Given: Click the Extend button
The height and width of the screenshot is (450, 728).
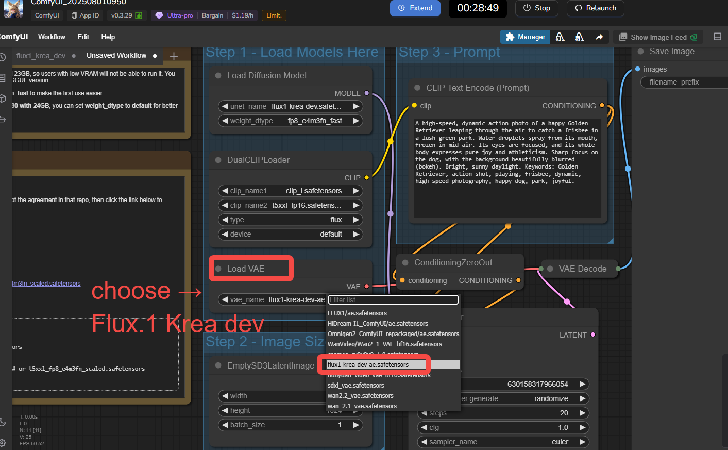Looking at the screenshot, I should 415,8.
